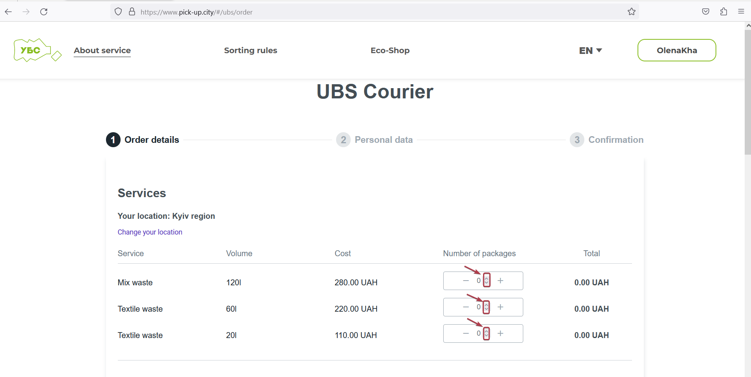This screenshot has width=751, height=377.
Task: Open the browser extensions icon
Action: [x=723, y=12]
